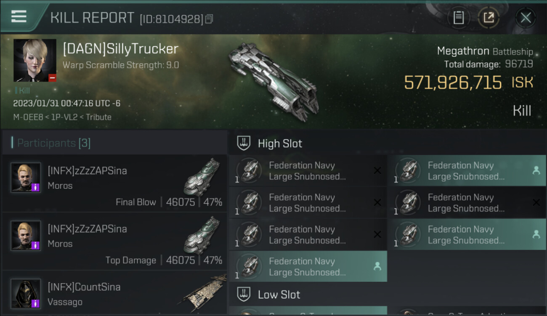Open the [DAGN]SillyTrucker pilot name
Screen dimensions: 547x316
point(121,49)
